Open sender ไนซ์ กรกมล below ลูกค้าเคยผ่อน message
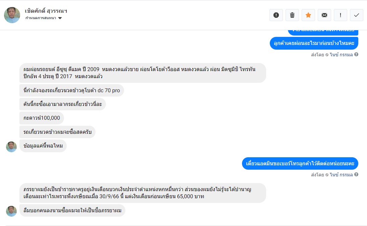Screen dimensions: 367x226 pyautogui.click(x=341, y=55)
